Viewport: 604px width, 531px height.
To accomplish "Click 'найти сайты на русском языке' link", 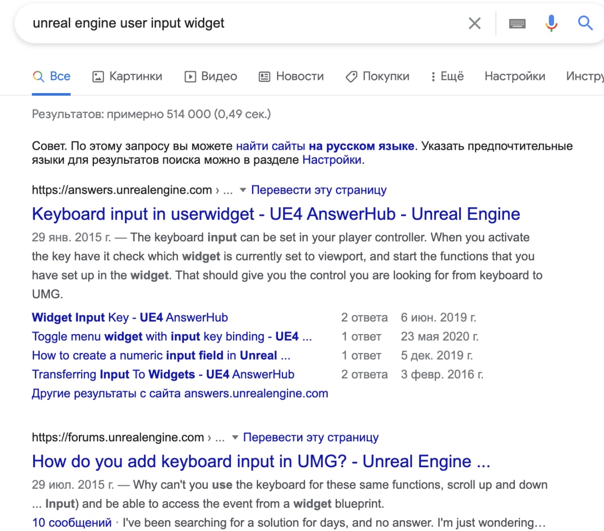I will [x=325, y=146].
